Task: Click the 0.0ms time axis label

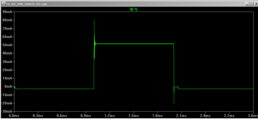Action: (14, 116)
